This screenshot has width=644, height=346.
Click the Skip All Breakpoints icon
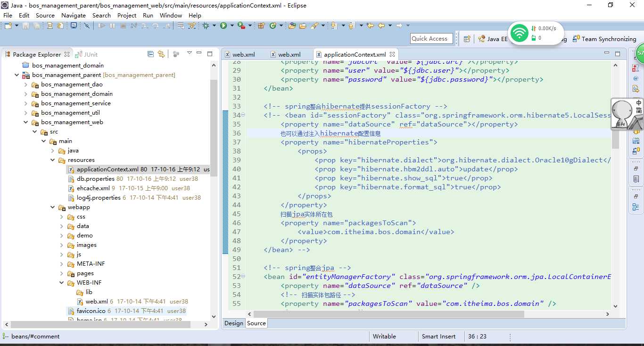(87, 25)
